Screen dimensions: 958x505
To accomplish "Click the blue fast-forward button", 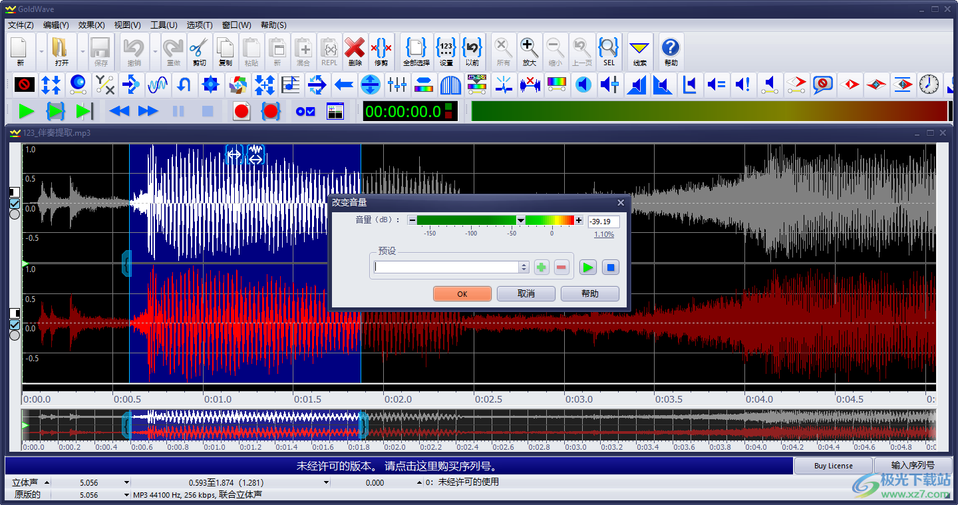I will pyautogui.click(x=148, y=111).
